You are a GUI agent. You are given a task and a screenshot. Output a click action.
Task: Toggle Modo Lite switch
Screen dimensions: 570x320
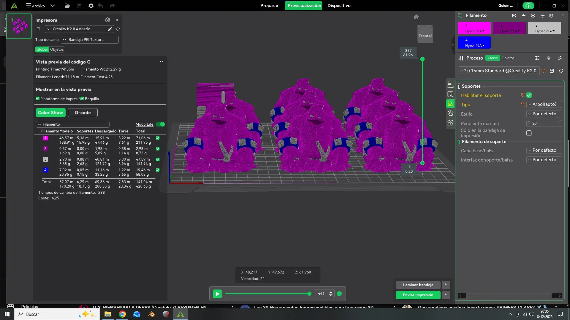click(x=160, y=124)
